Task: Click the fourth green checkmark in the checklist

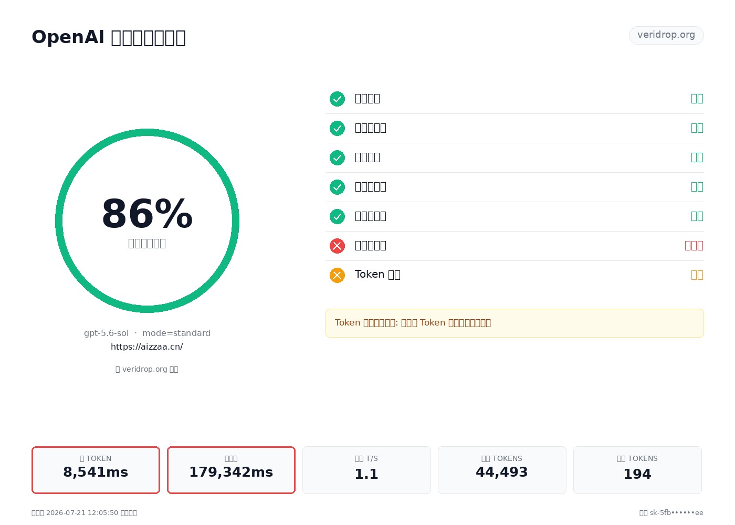Action: click(337, 187)
